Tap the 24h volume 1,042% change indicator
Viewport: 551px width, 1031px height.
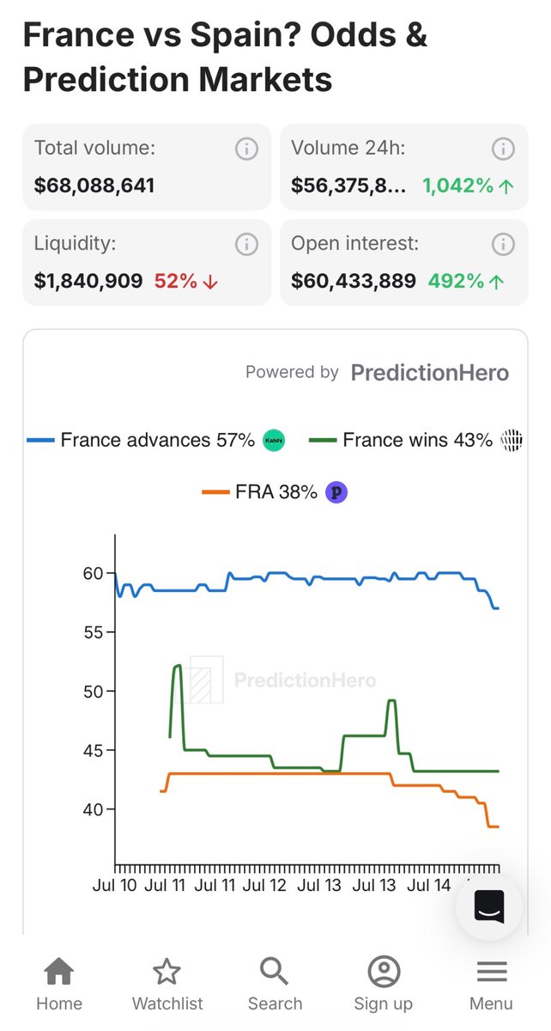pyautogui.click(x=468, y=185)
